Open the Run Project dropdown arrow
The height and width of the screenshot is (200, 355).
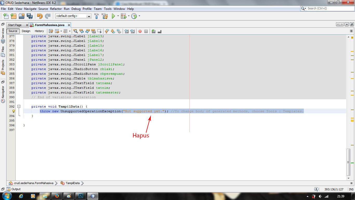pos(118,16)
